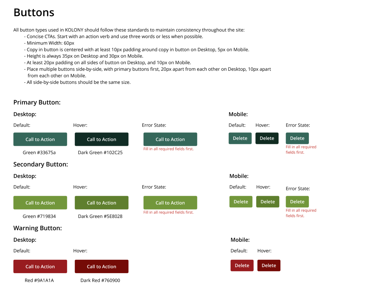Click the Primary Mobile default Delete button

[240, 138]
